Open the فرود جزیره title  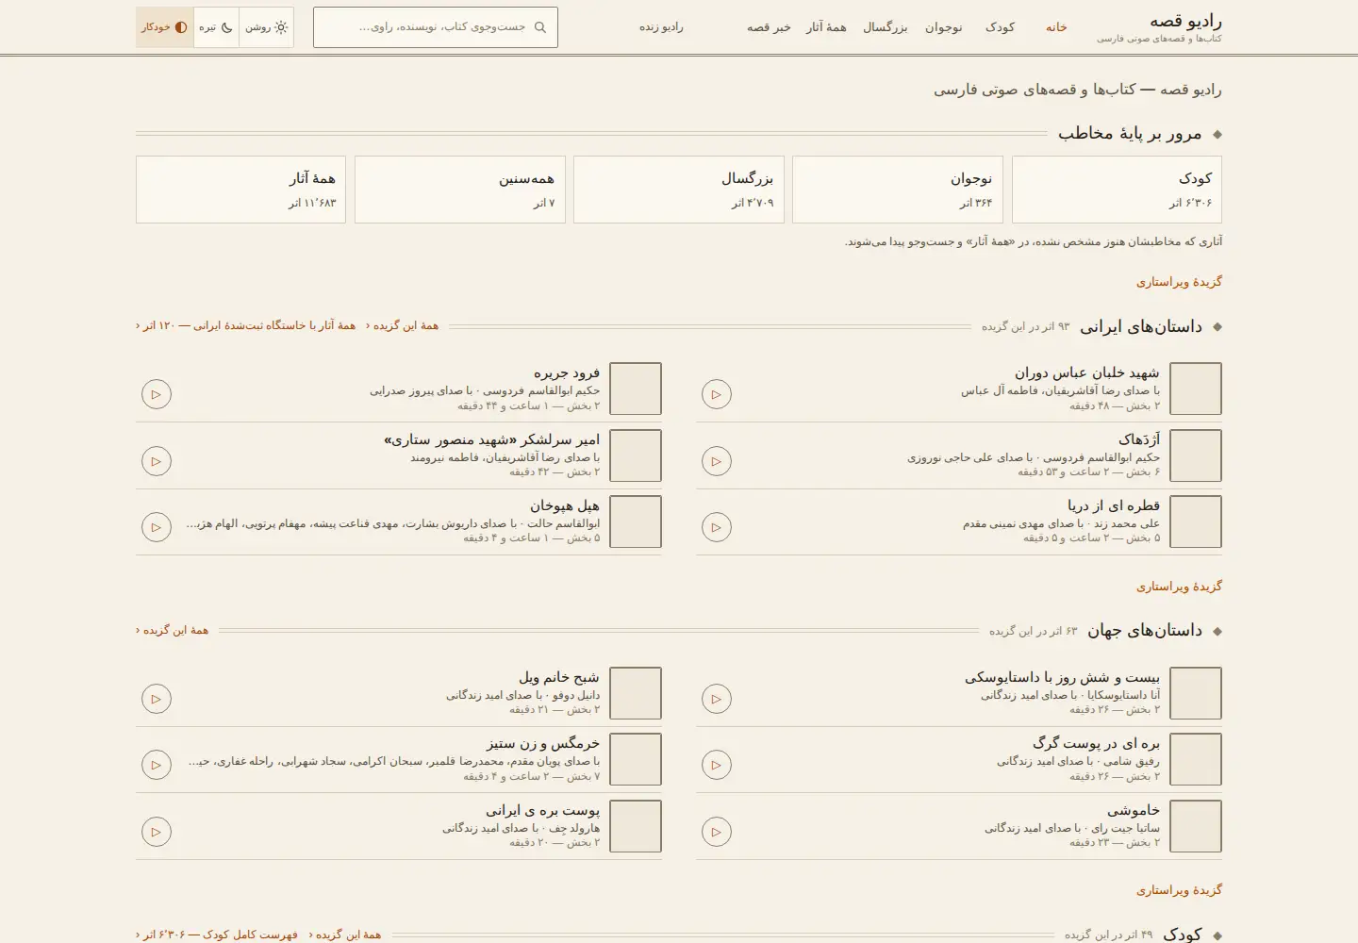click(x=567, y=372)
